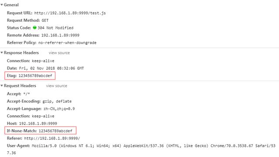This screenshot has height=157, width=279.
Task: Click the Request Headers section title
Action: point(20,86)
